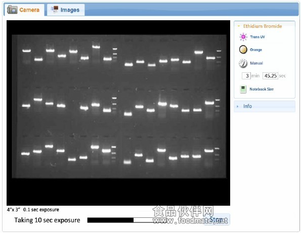Expand the Info section

pos(265,106)
